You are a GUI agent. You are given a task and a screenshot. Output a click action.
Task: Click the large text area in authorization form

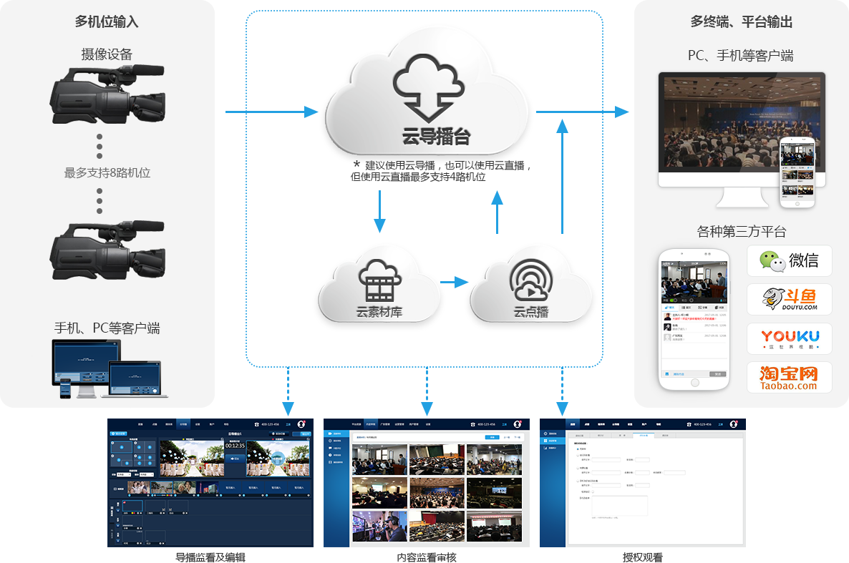(x=619, y=505)
